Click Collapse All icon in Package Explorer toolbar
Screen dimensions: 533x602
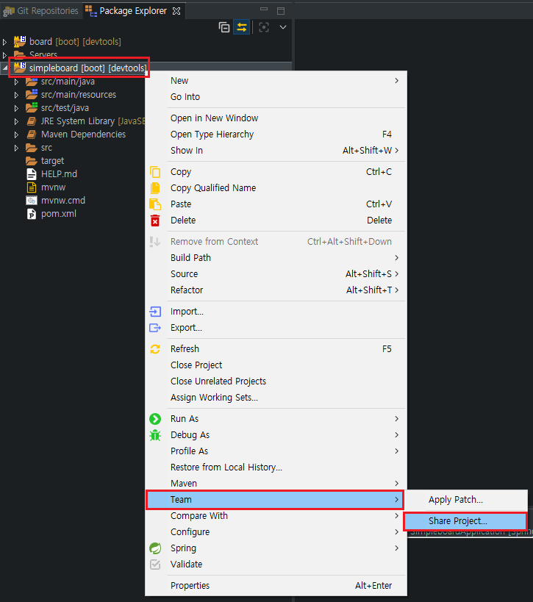(224, 27)
